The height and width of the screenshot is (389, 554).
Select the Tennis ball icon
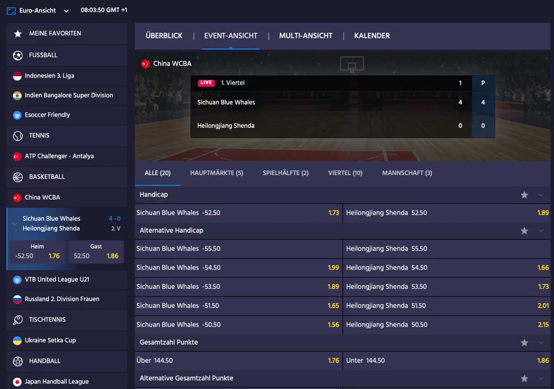pyautogui.click(x=18, y=136)
